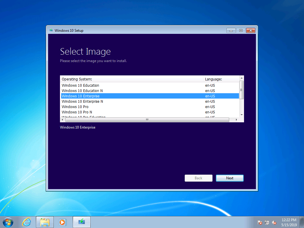Screen dimensions: 304x228
Task: Click the vertical scrollbar thumb
Action: click(x=242, y=90)
